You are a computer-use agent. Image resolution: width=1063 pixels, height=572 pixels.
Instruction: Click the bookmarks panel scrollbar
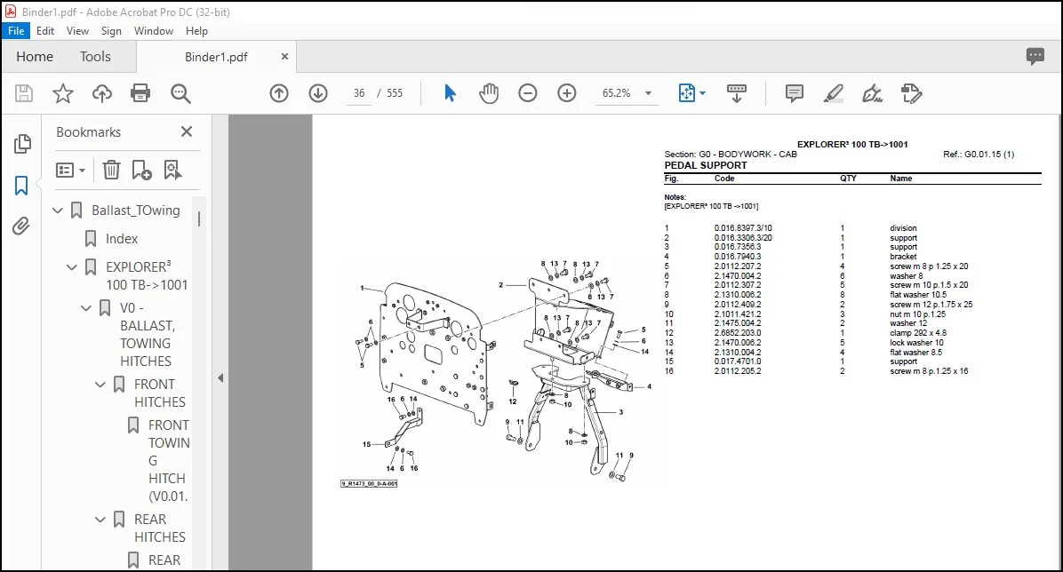coord(198,218)
